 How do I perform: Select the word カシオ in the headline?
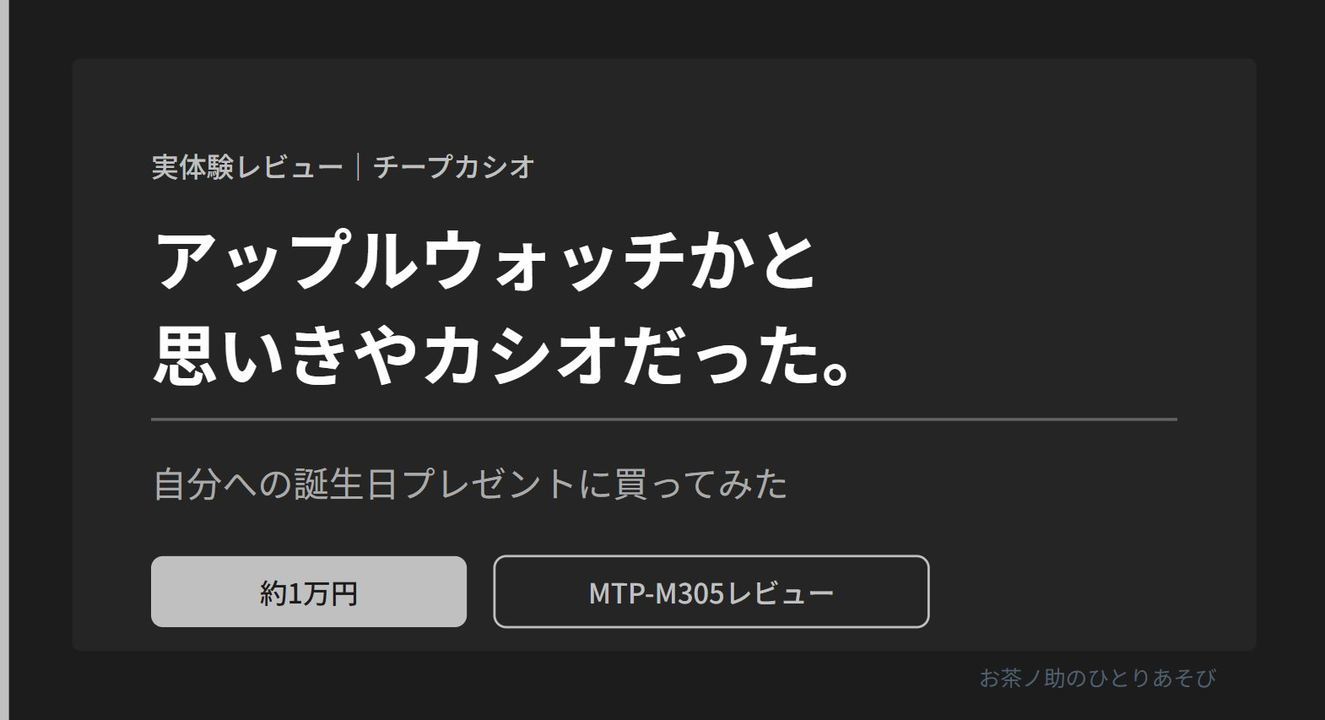pos(520,356)
